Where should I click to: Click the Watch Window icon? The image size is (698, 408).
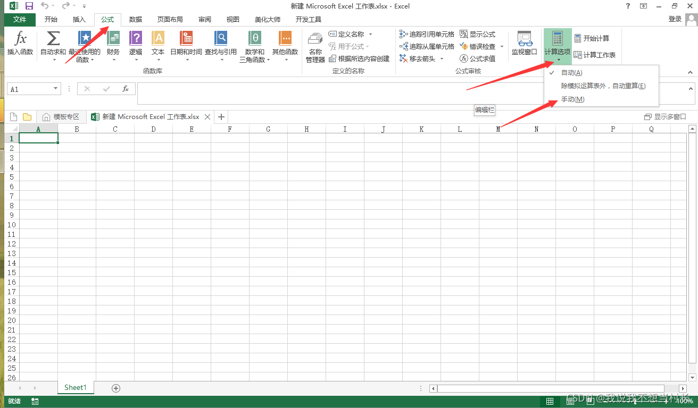pyautogui.click(x=525, y=39)
